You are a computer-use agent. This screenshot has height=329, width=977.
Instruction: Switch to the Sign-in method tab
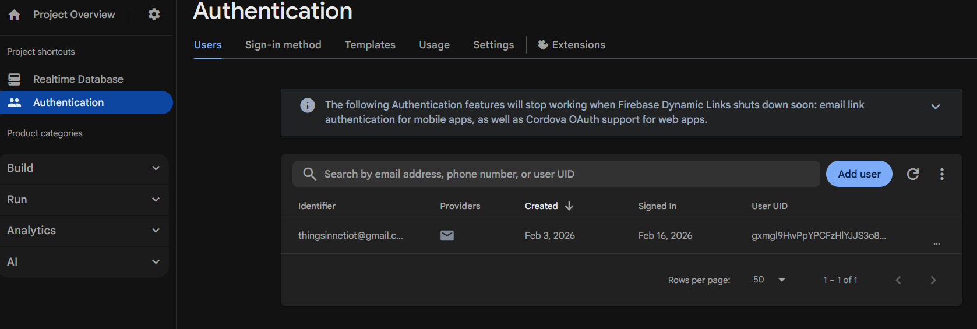coord(283,45)
